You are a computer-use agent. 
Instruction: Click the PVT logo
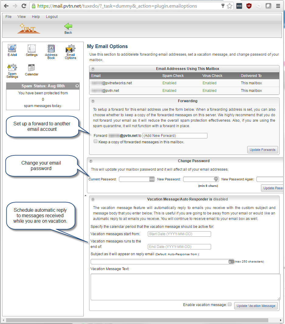click(29, 29)
